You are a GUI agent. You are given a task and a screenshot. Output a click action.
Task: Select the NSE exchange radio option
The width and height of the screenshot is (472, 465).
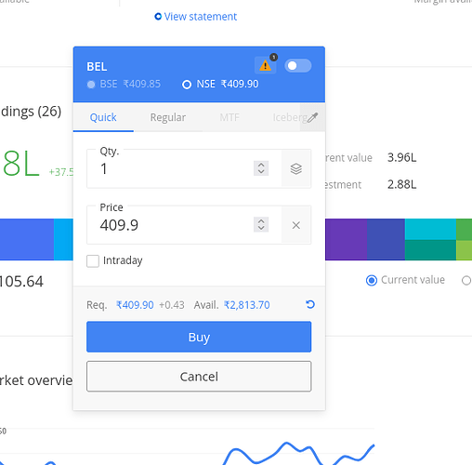point(187,85)
